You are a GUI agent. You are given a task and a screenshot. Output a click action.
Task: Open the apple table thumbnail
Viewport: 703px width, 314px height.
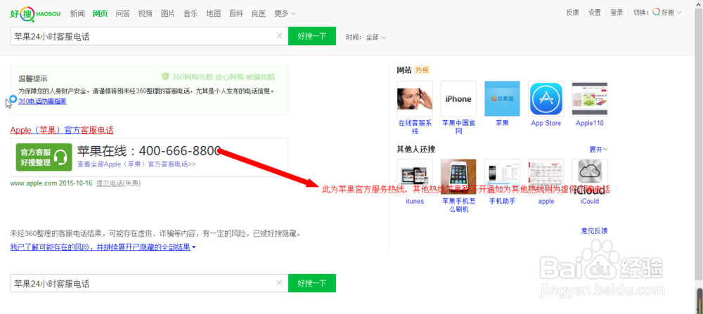click(x=546, y=177)
